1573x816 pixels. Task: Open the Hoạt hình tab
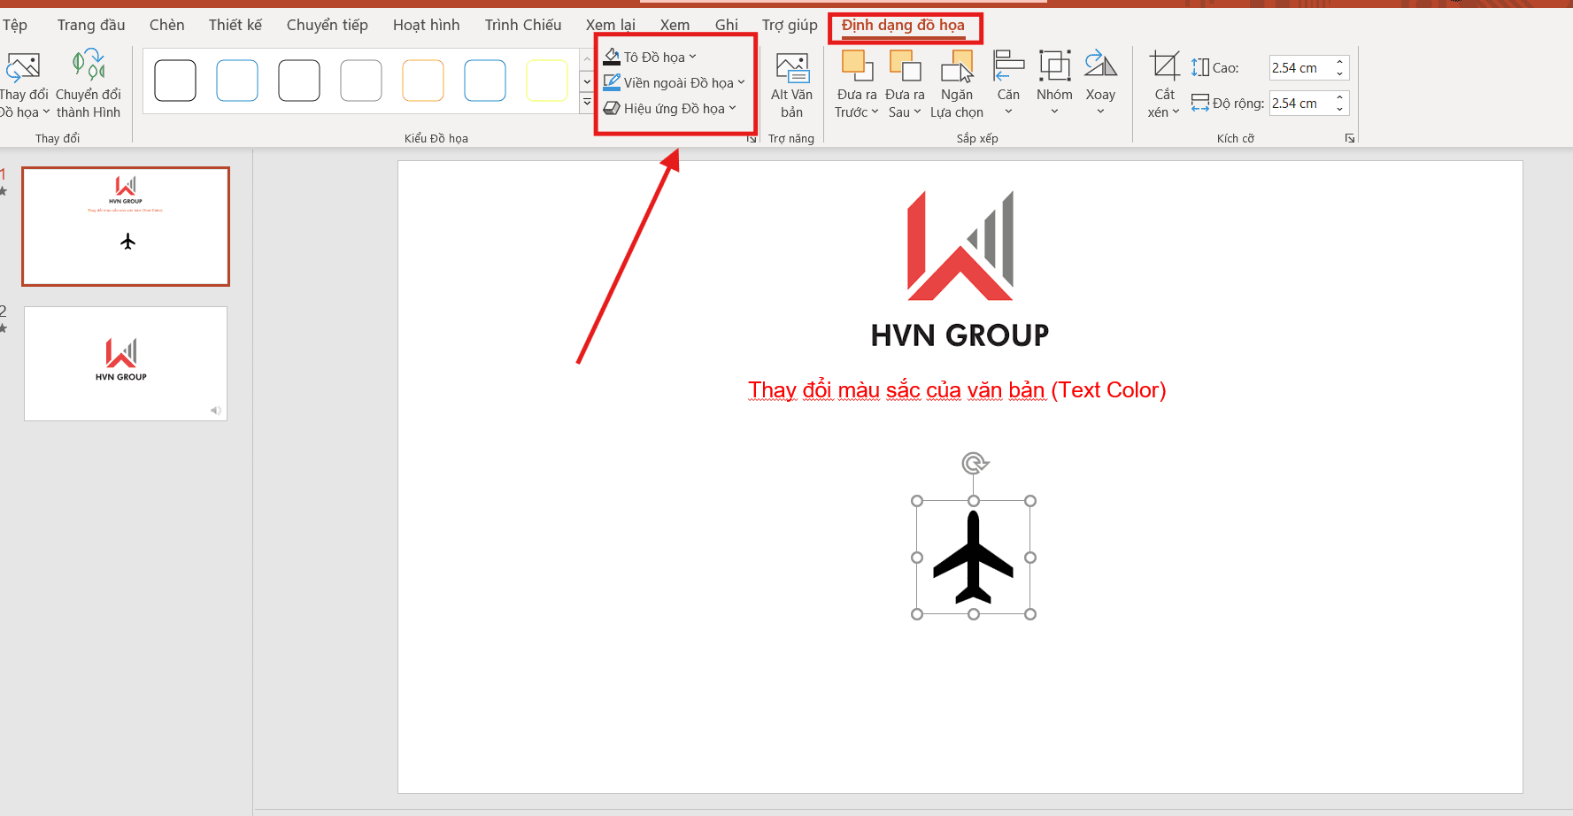tap(427, 25)
